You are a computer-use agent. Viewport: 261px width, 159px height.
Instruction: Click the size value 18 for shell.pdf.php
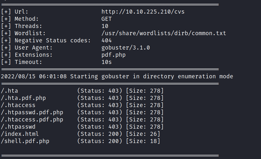(x=153, y=141)
